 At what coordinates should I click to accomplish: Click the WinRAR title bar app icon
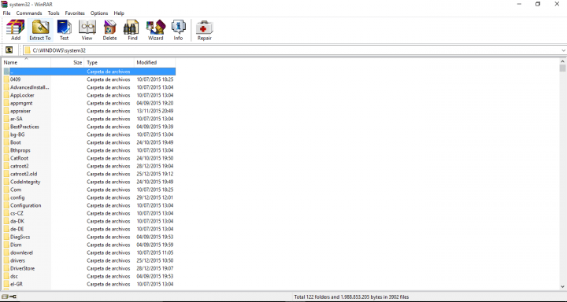point(5,4)
